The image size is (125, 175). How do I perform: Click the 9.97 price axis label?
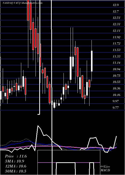tap(115, 101)
